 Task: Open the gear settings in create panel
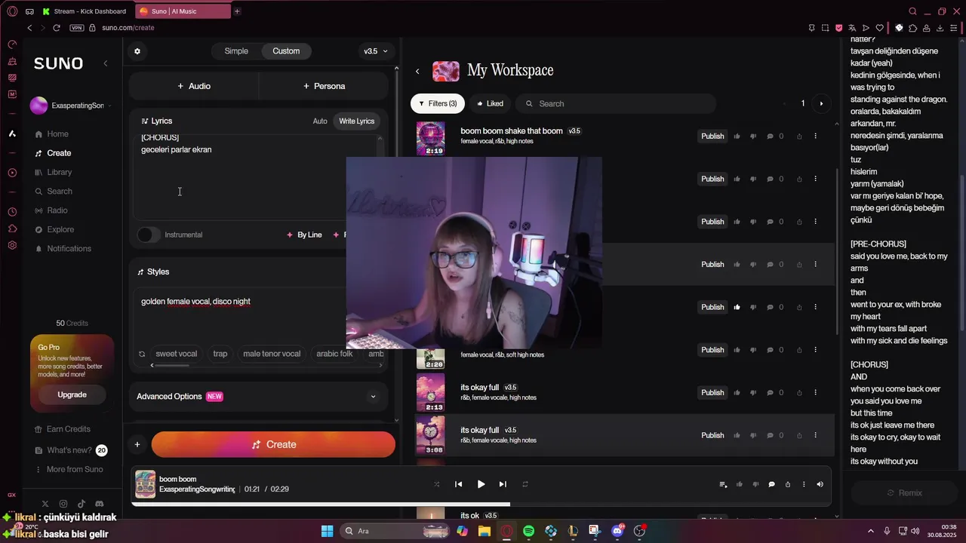[137, 51]
